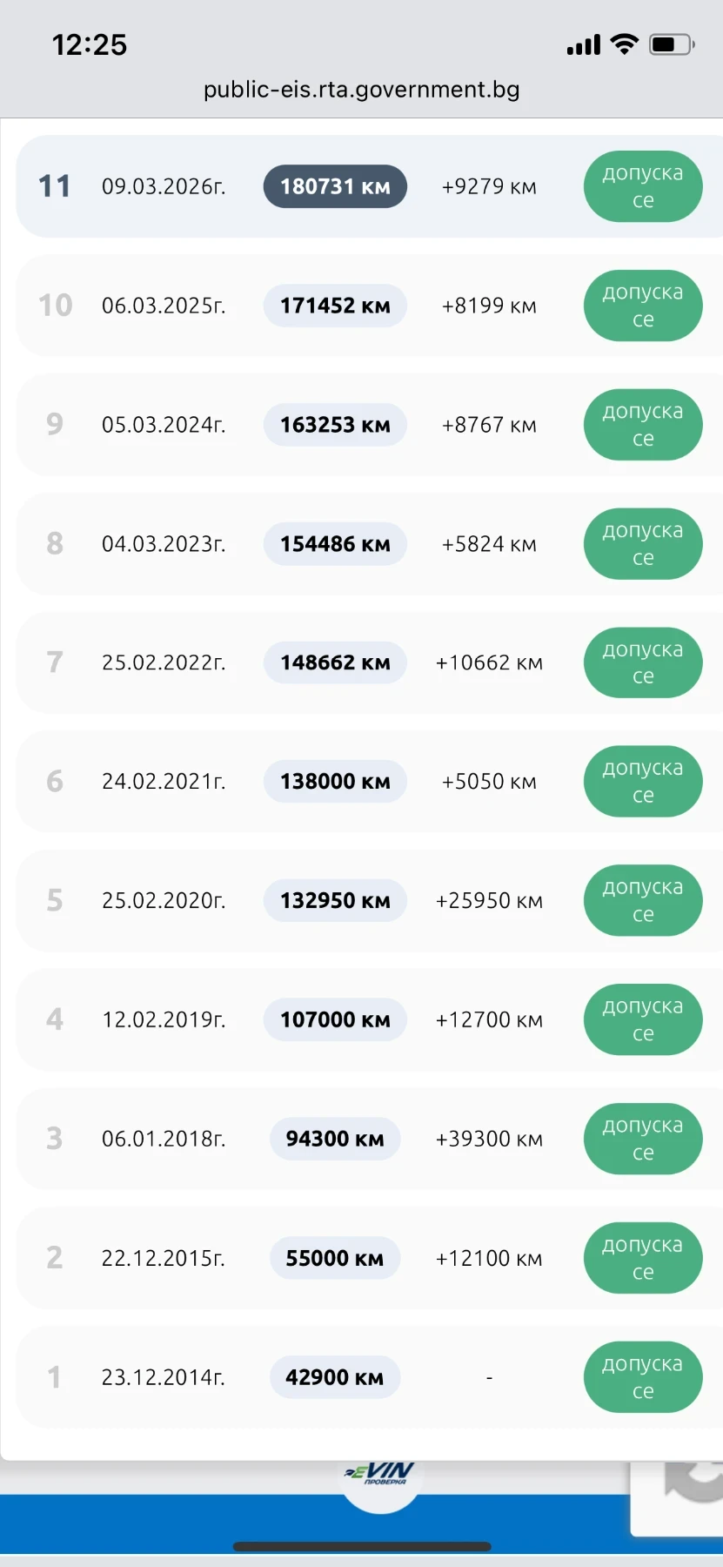Tap the green status badge for 23.12.2014

pos(642,1377)
